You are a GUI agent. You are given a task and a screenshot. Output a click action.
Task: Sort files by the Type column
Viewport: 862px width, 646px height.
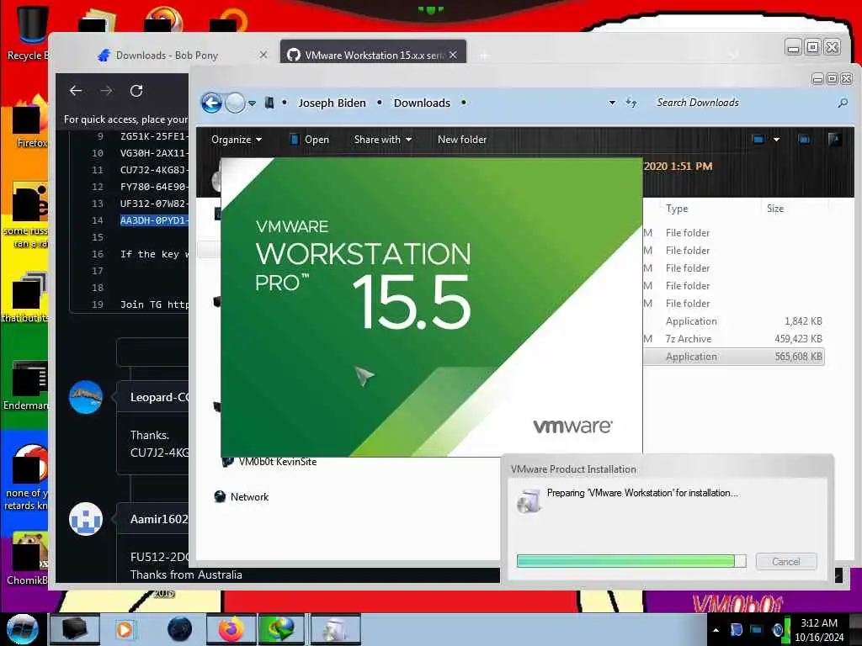[677, 209]
